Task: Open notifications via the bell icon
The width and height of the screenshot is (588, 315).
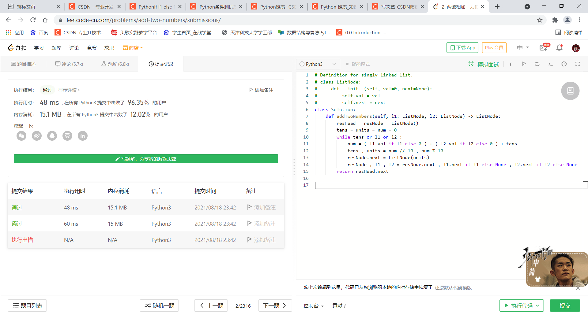Action: [559, 48]
